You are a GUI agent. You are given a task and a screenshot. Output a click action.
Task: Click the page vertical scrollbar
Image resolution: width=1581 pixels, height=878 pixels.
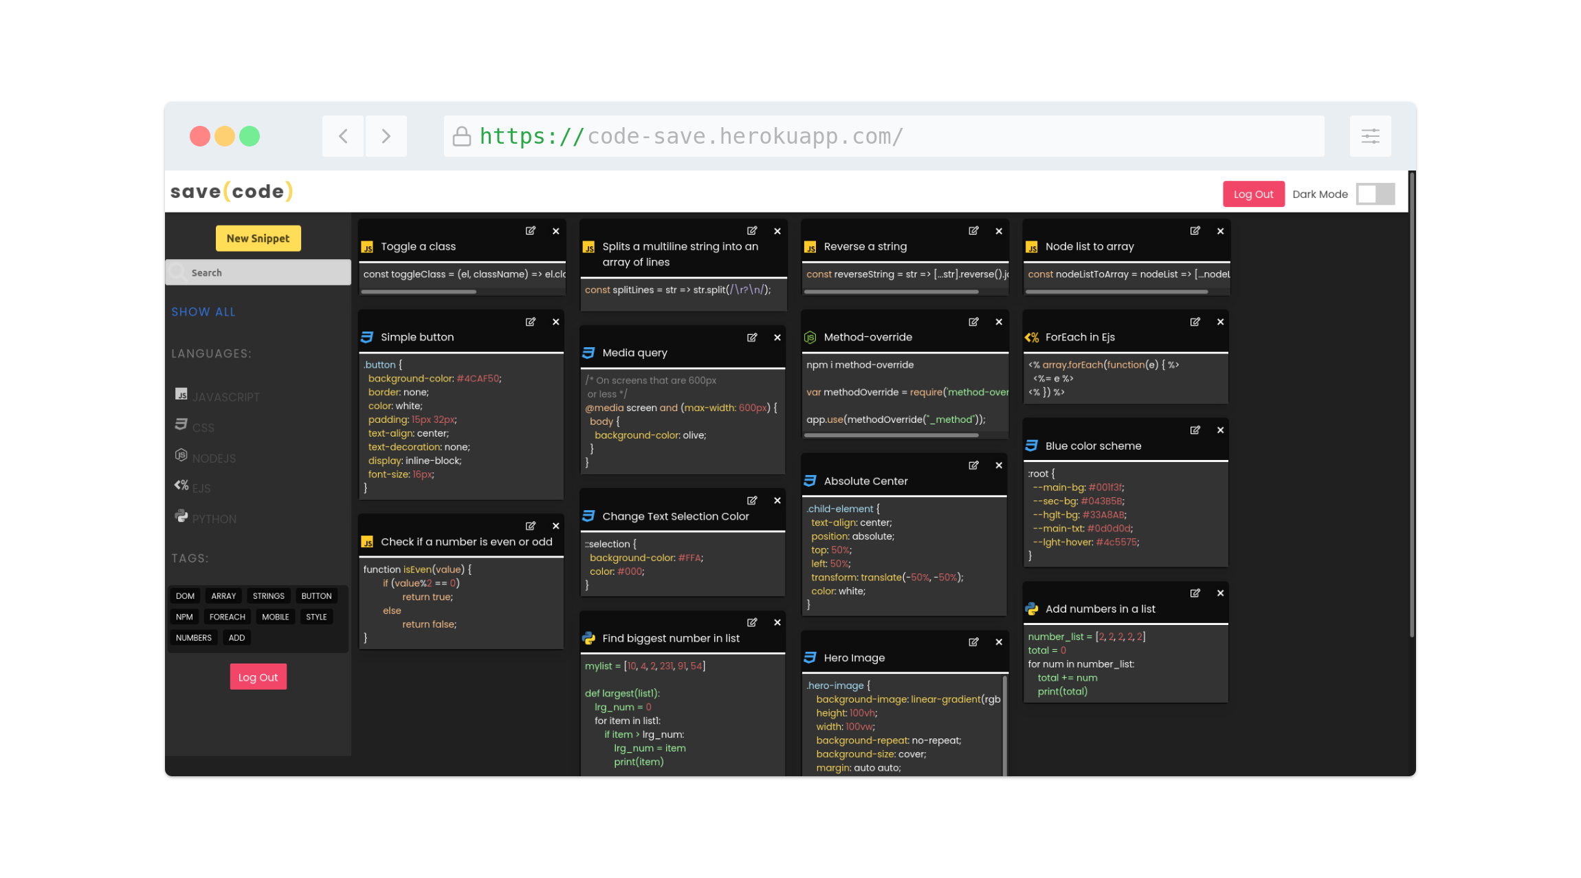point(1411,406)
